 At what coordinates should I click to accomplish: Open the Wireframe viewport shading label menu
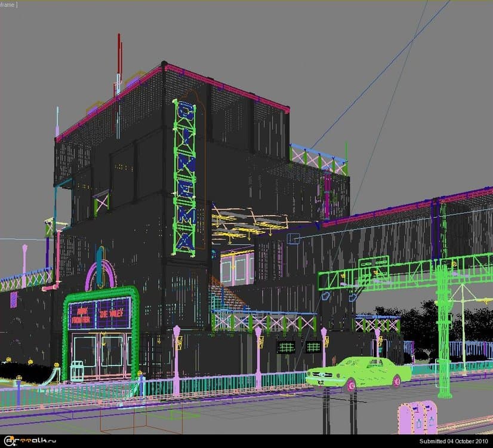[x=8, y=4]
